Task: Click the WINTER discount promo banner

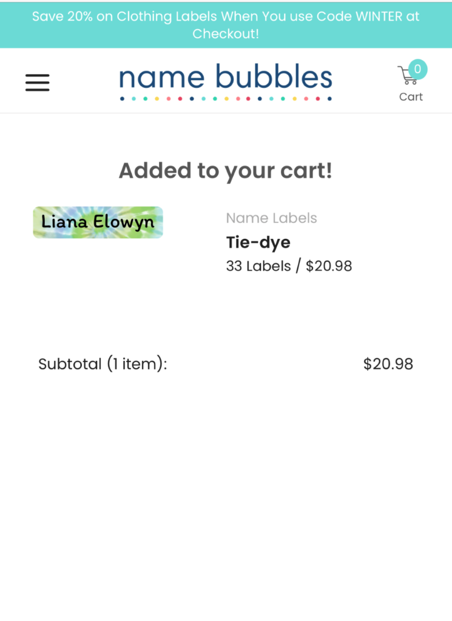Action: 225,25
